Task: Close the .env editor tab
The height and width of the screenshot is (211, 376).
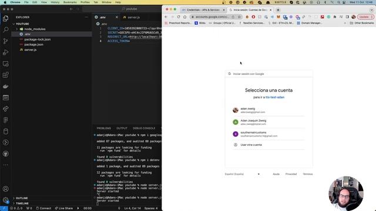Action: click(x=117, y=17)
